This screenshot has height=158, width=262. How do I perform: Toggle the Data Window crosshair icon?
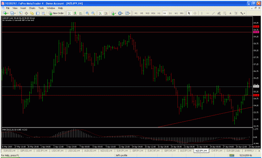click(26, 13)
